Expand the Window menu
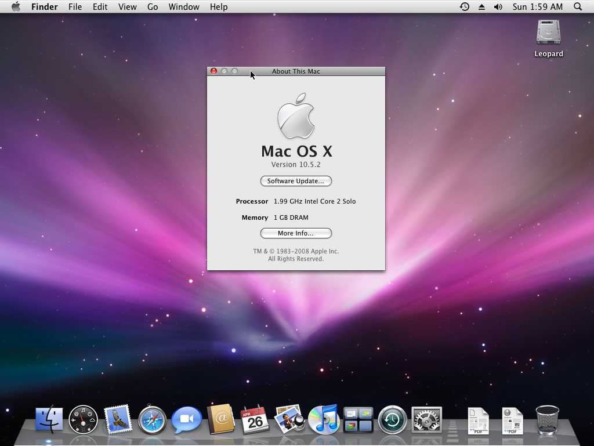This screenshot has height=446, width=594. [x=184, y=7]
